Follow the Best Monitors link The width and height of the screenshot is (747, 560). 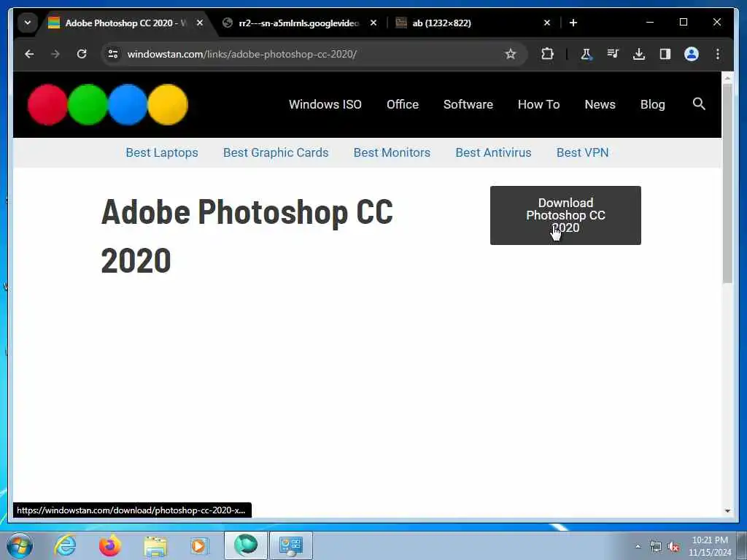click(x=392, y=153)
